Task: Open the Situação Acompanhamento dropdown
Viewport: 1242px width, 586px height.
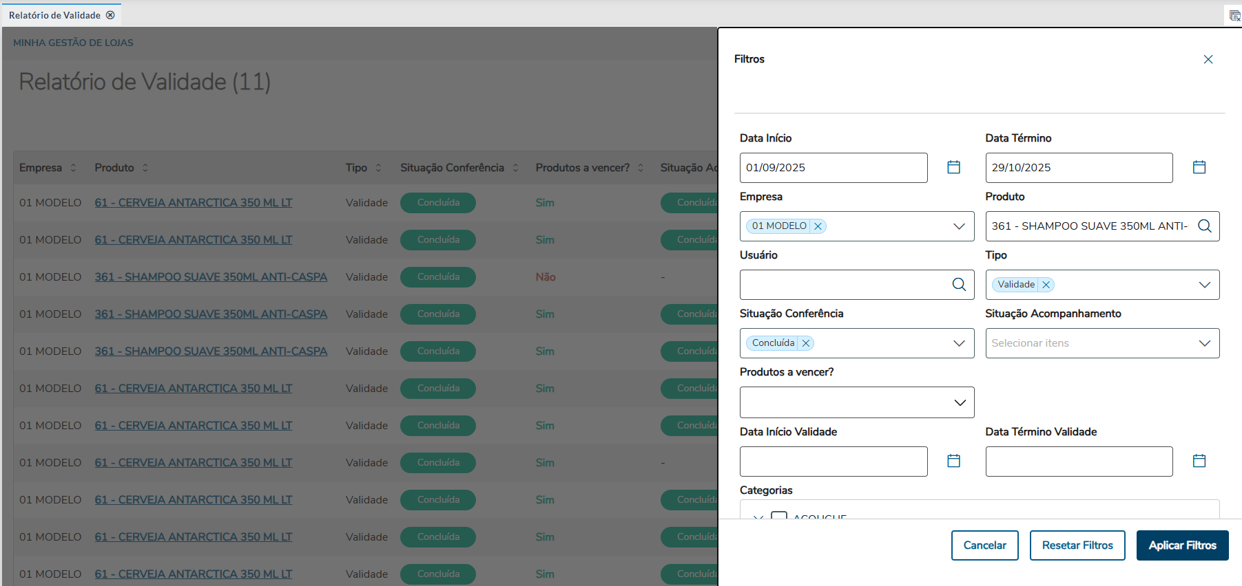Action: pyautogui.click(x=1204, y=343)
